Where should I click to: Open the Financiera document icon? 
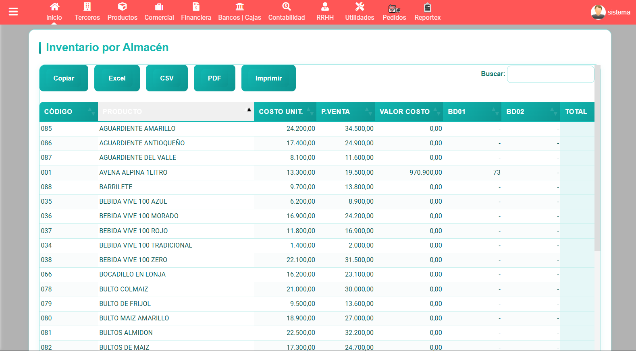pos(196,7)
